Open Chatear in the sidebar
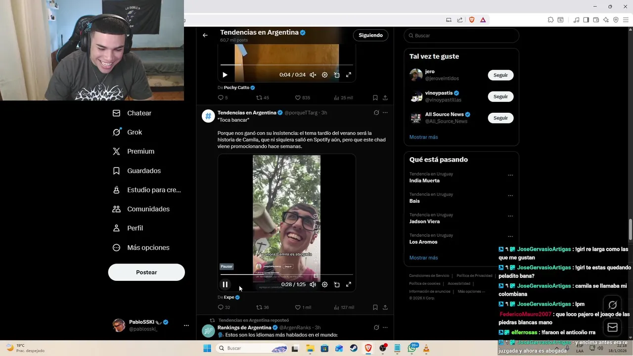 (132, 113)
